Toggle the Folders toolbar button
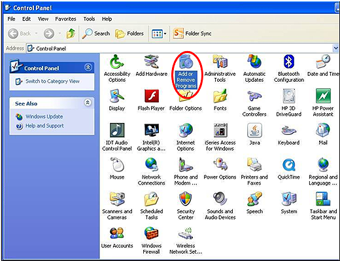Viewport: 340px width, 261px height. [x=129, y=33]
